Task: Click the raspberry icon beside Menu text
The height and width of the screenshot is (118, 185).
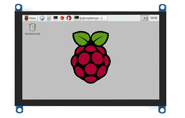Action: [26, 18]
